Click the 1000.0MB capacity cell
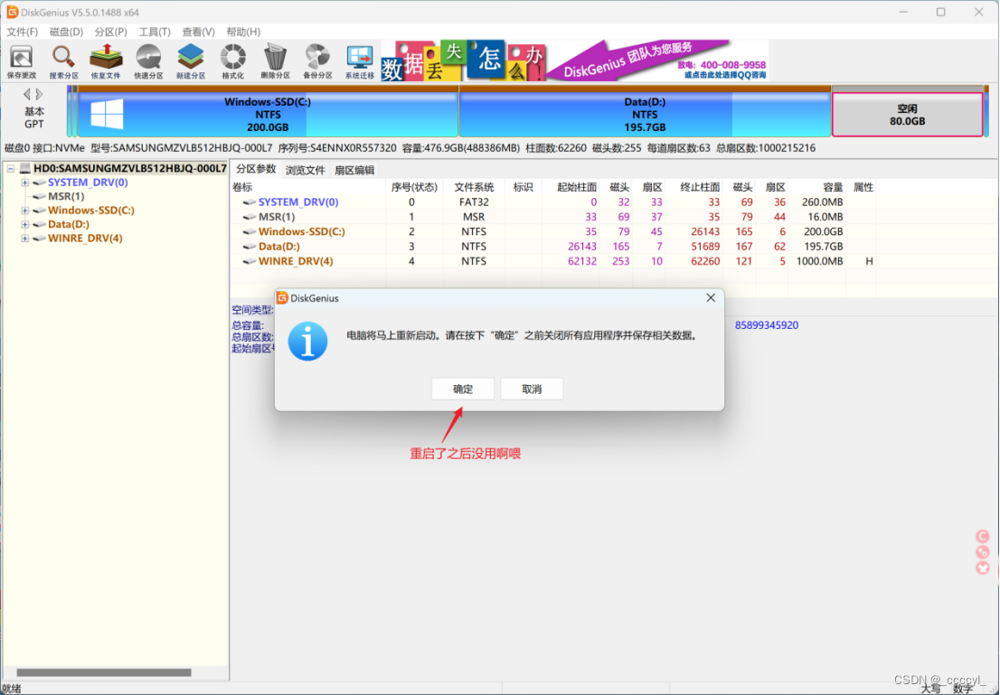Image resolution: width=1000 pixels, height=695 pixels. [x=819, y=261]
